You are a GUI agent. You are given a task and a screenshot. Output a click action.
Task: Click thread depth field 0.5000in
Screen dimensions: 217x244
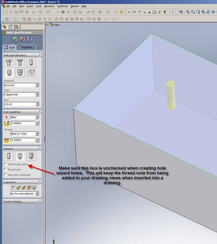23,140
